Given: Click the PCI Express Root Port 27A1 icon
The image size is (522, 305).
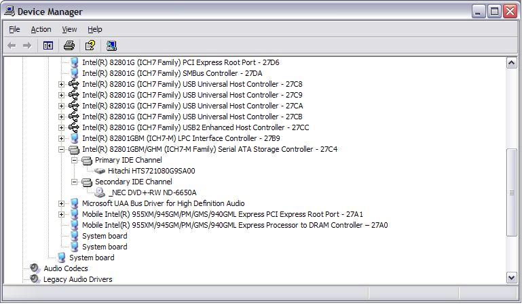Looking at the screenshot, I should click(74, 214).
